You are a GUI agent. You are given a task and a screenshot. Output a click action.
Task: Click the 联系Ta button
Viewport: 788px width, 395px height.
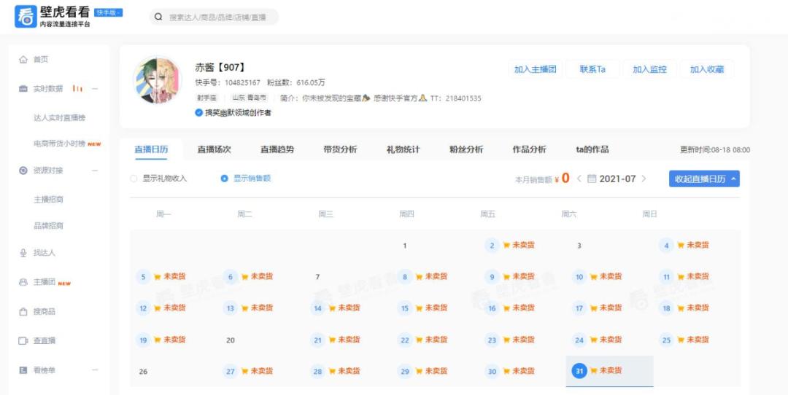point(592,69)
